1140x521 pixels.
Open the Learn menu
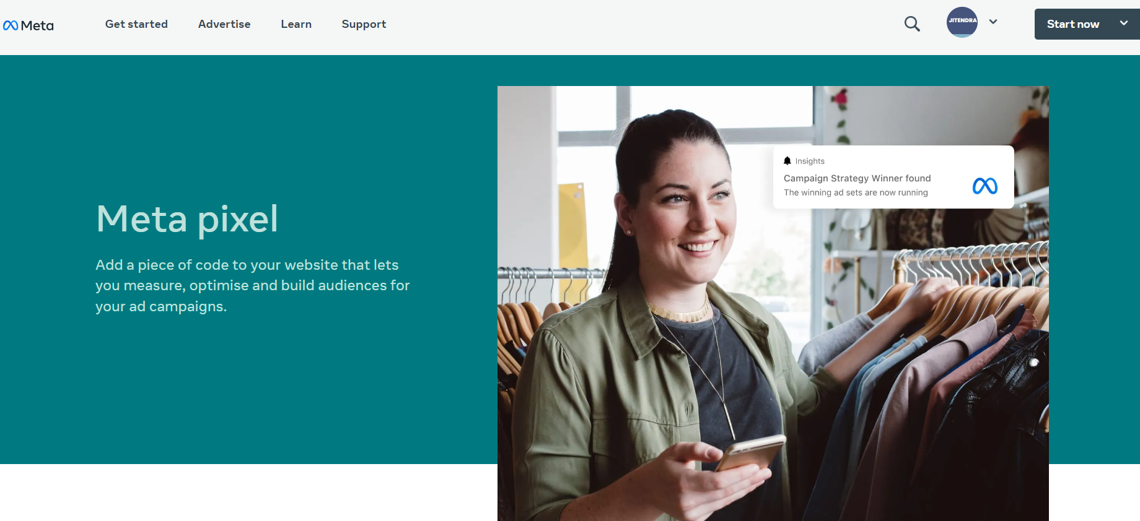(x=296, y=24)
